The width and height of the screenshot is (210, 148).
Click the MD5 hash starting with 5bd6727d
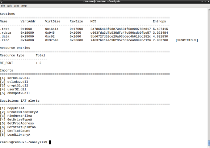tap(121, 37)
